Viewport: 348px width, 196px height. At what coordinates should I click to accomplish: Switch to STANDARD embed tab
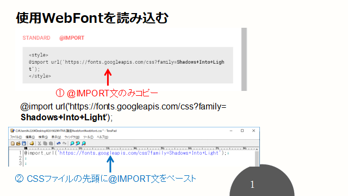(x=36, y=38)
